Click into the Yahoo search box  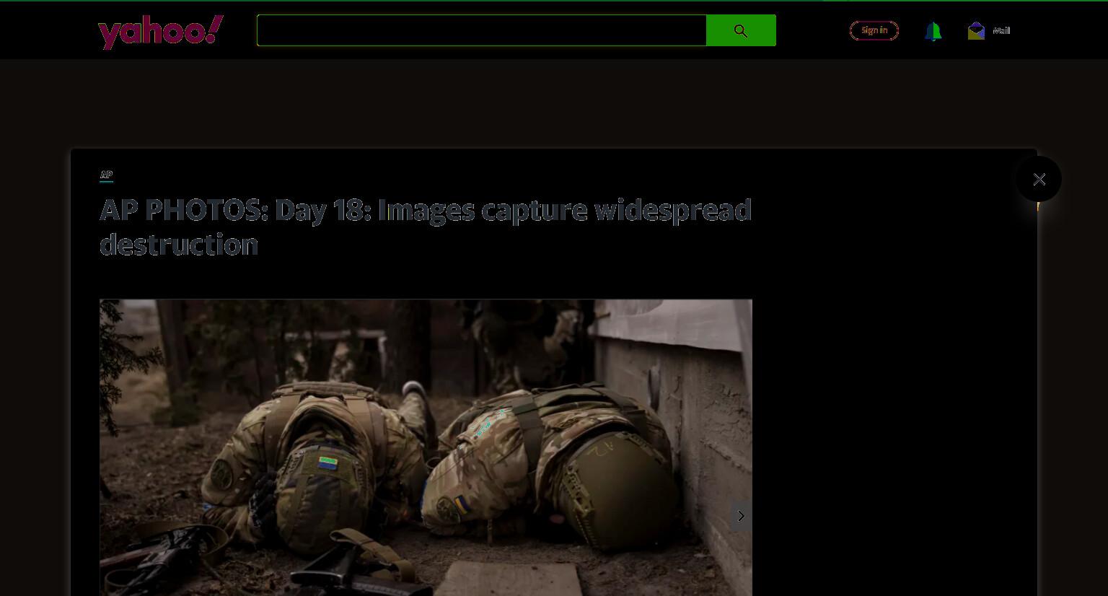(481, 30)
